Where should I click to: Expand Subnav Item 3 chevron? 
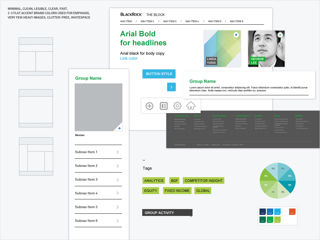pyautogui.click(x=117, y=180)
